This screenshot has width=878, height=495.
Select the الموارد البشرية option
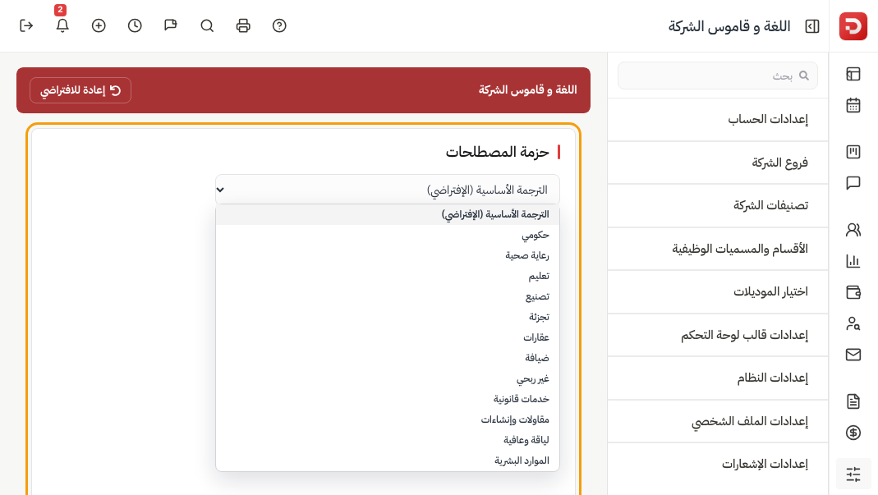[x=388, y=461]
